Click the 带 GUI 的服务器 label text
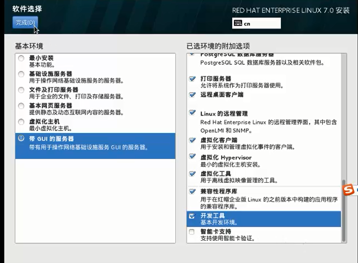The image size is (358, 263). point(51,139)
